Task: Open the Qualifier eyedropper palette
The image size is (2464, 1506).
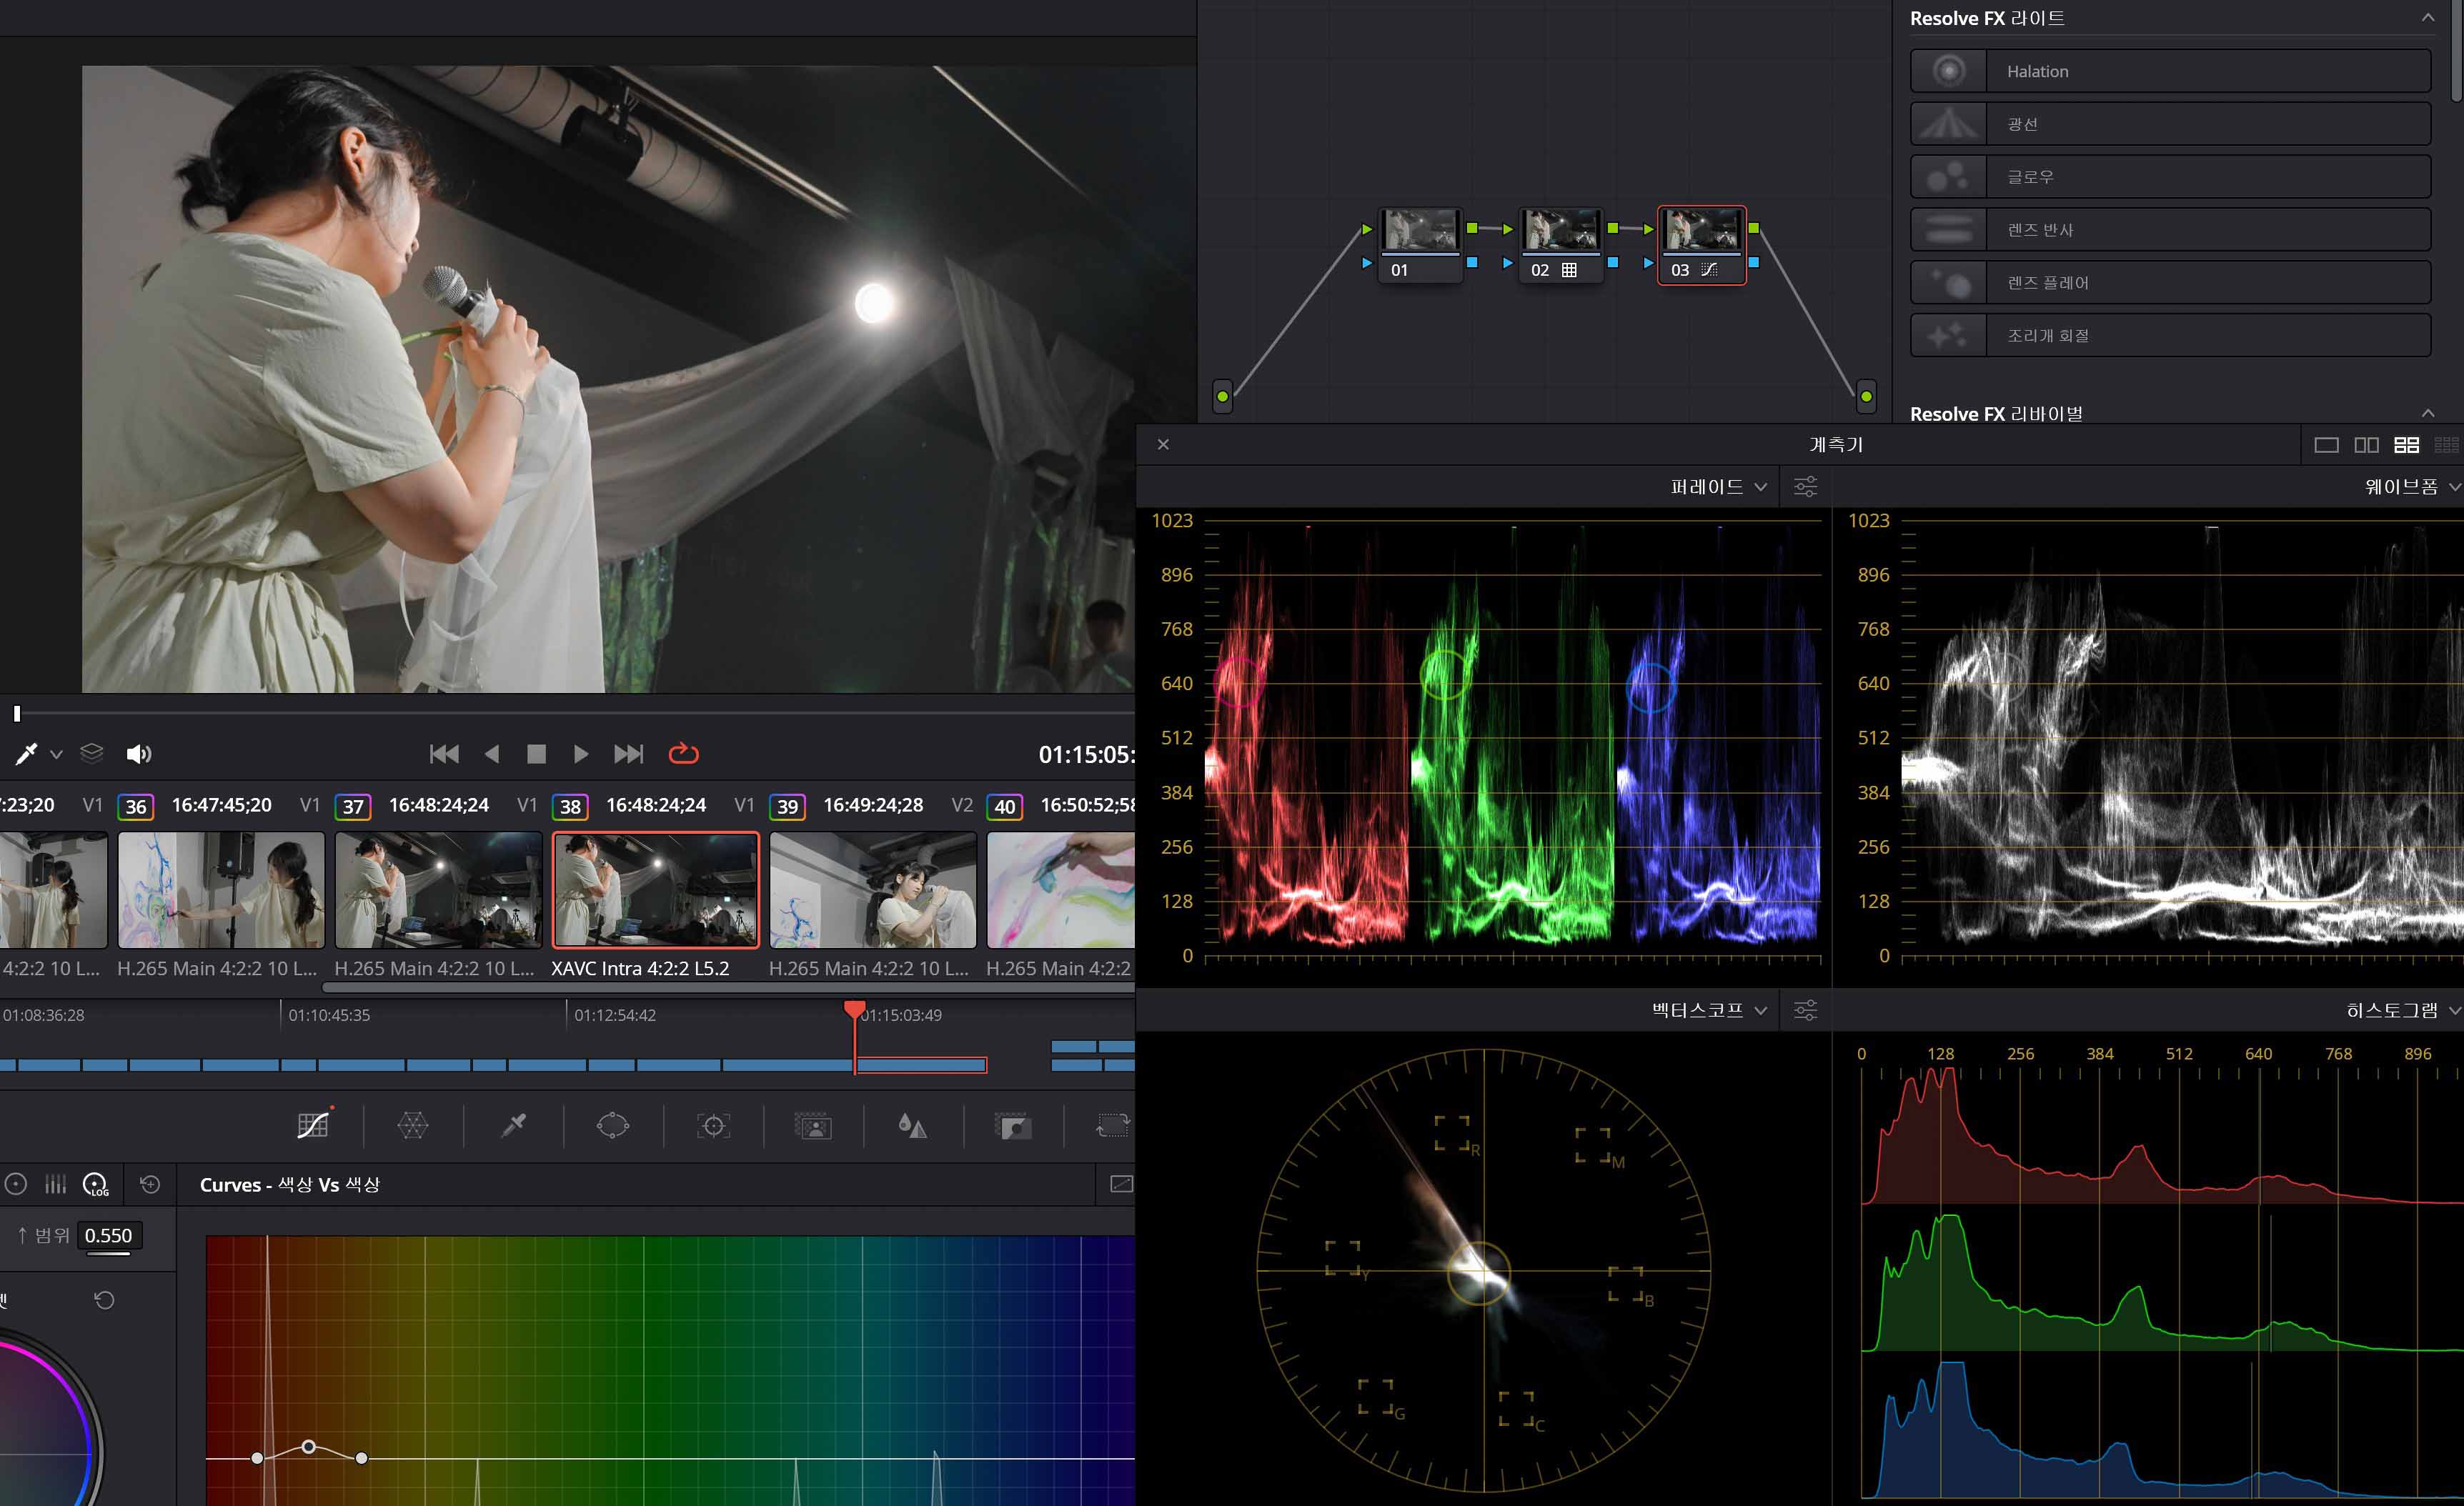Action: click(513, 1126)
